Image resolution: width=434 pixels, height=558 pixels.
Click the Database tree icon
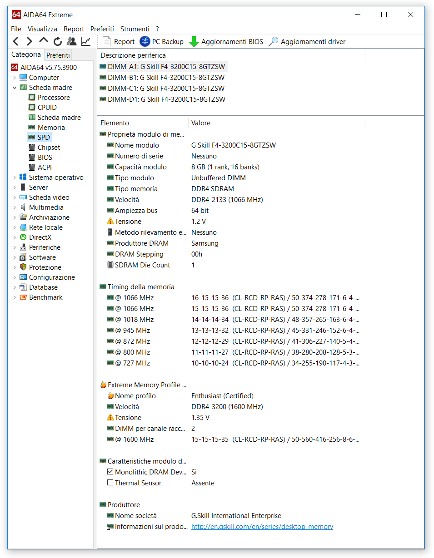23,287
